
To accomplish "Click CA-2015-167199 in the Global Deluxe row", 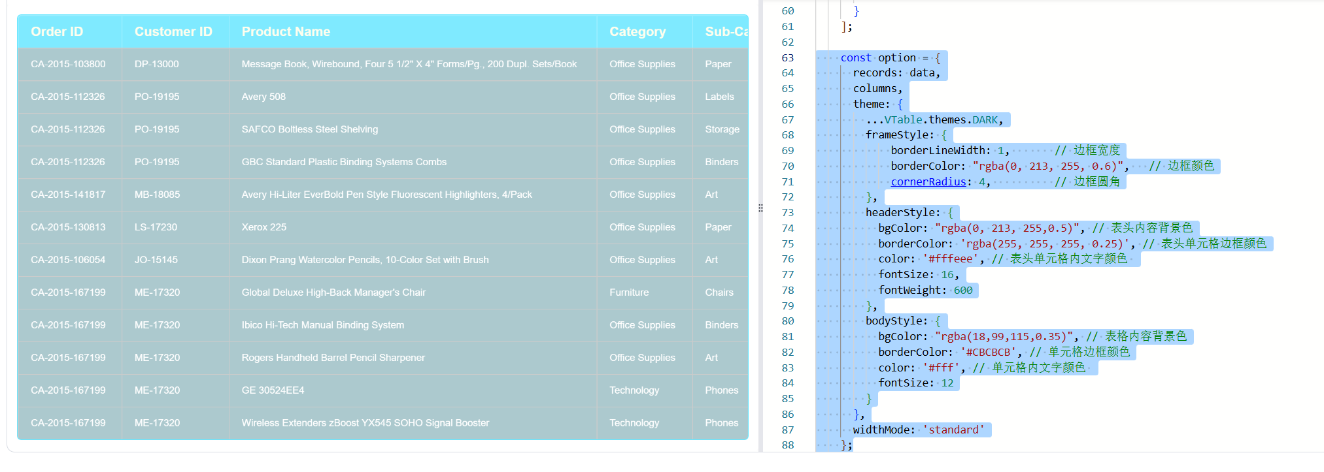I will [69, 292].
